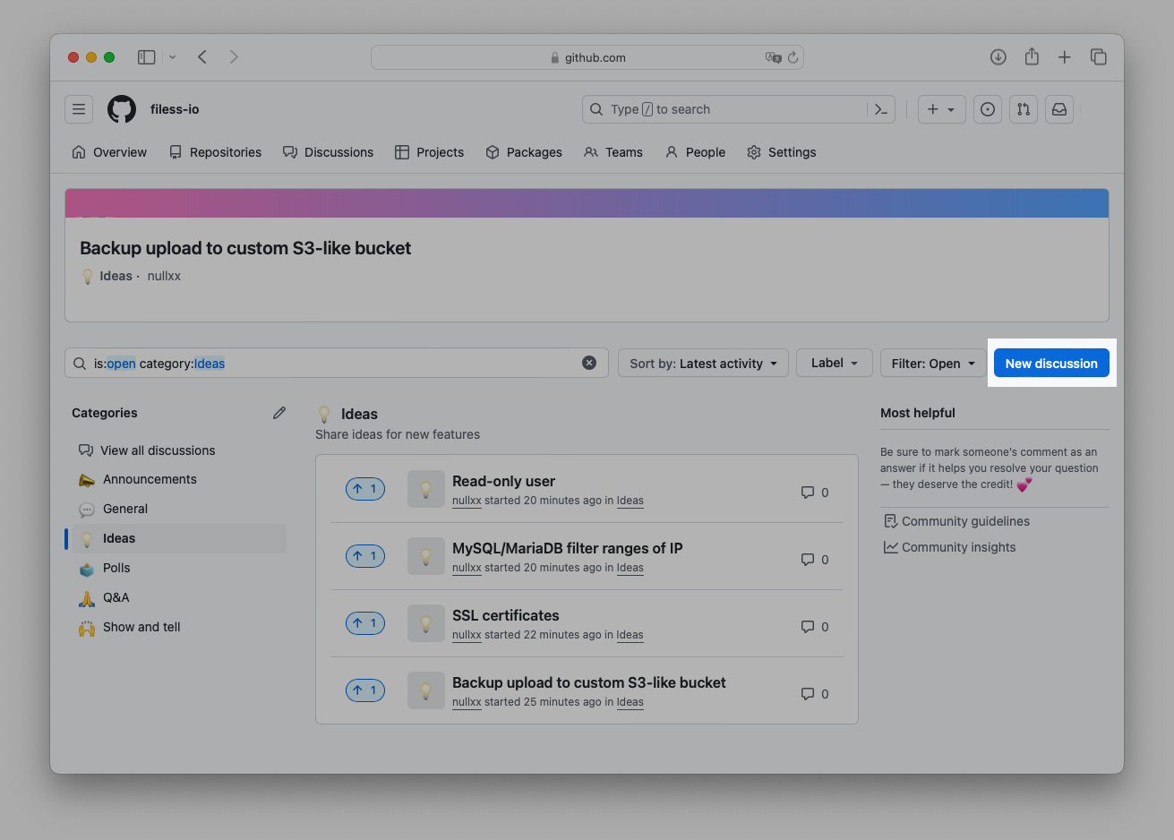Expand the Filter: Open dropdown
1174x840 pixels.
tap(933, 364)
